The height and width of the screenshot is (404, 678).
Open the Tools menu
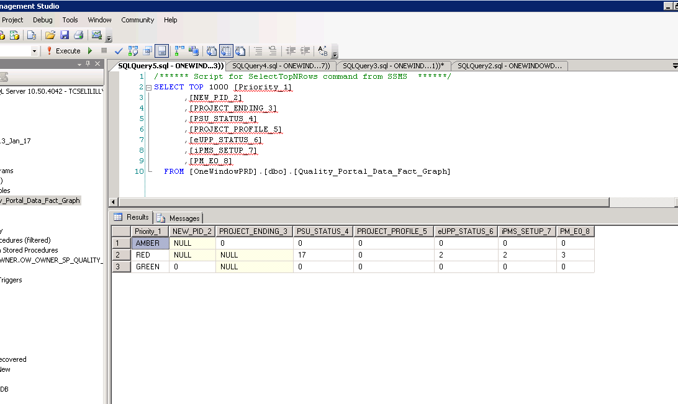point(70,20)
